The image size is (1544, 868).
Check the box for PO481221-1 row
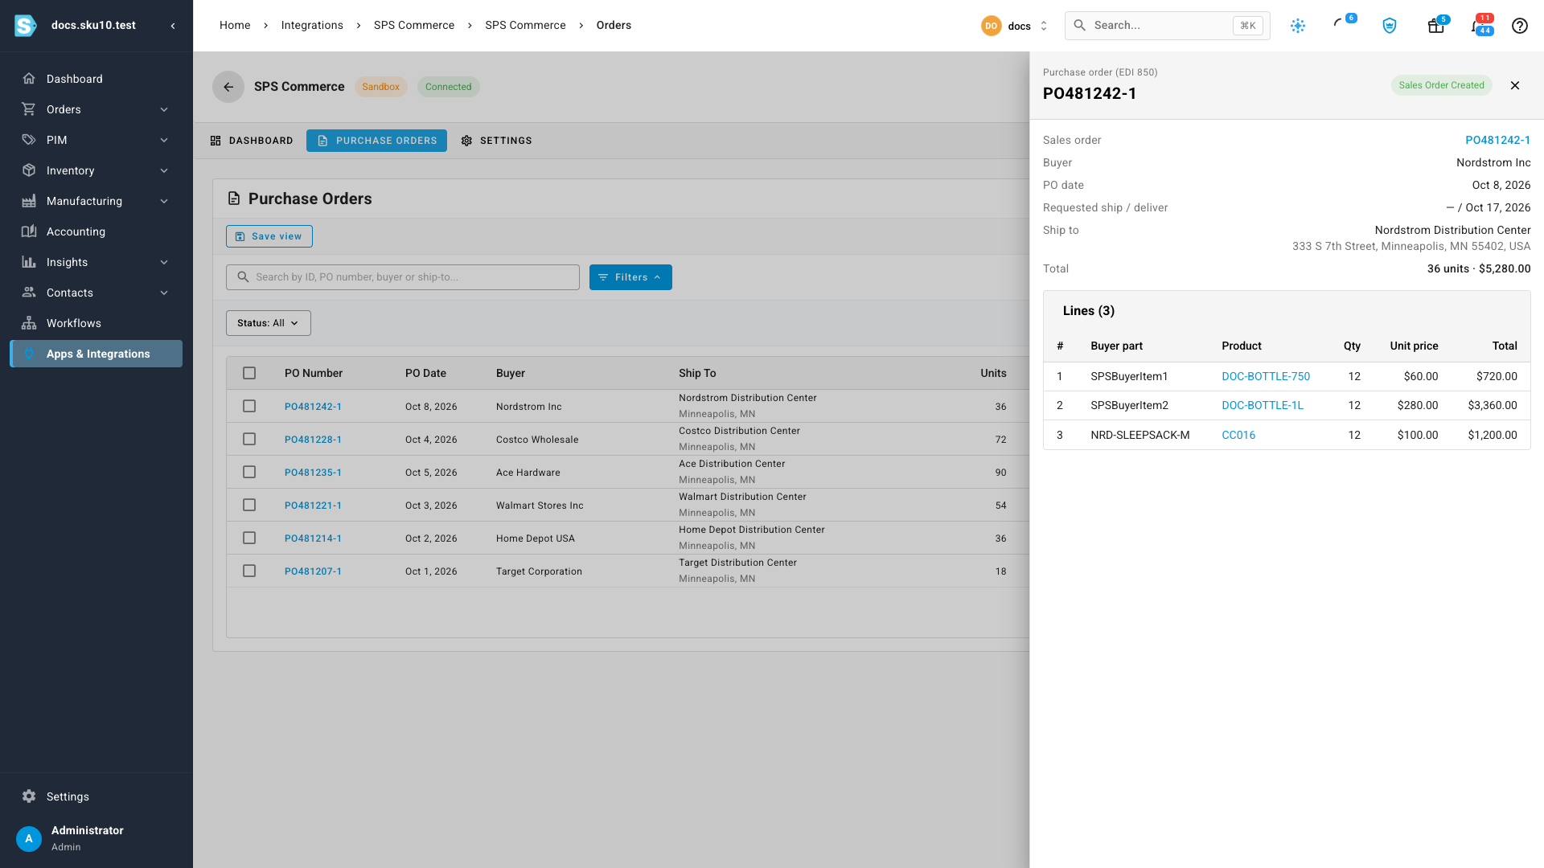tap(249, 505)
